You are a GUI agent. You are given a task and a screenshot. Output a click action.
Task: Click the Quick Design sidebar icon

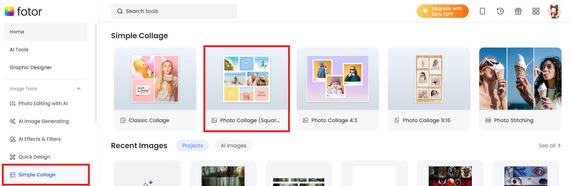(12, 157)
